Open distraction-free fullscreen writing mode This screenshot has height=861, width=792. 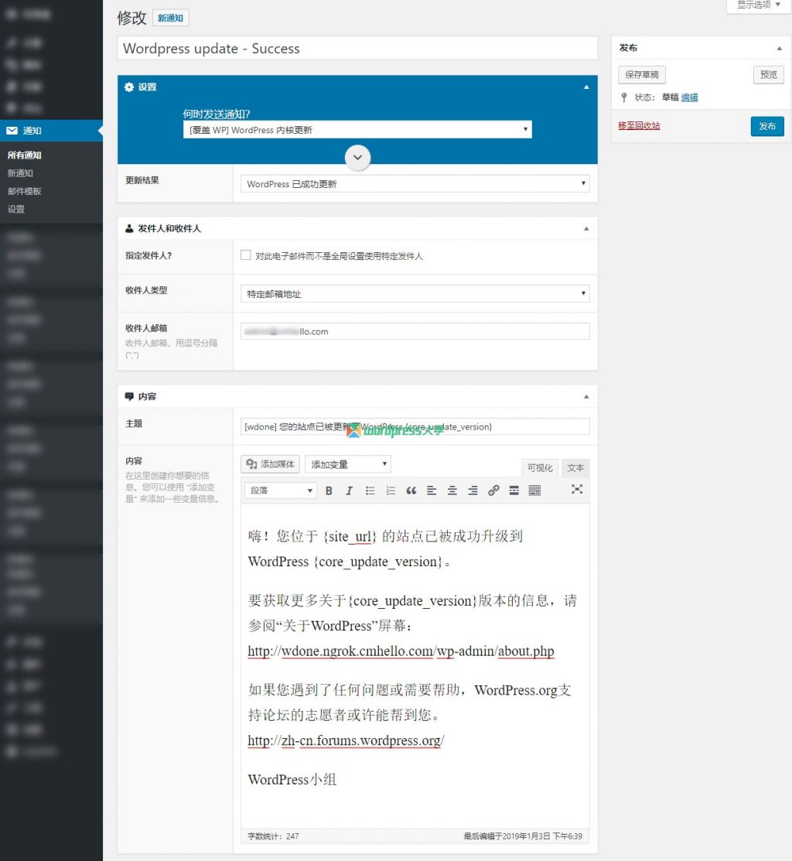point(577,489)
